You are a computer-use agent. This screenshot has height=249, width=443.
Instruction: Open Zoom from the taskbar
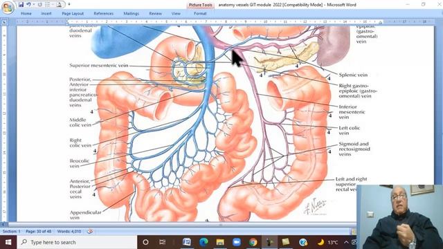point(237,242)
